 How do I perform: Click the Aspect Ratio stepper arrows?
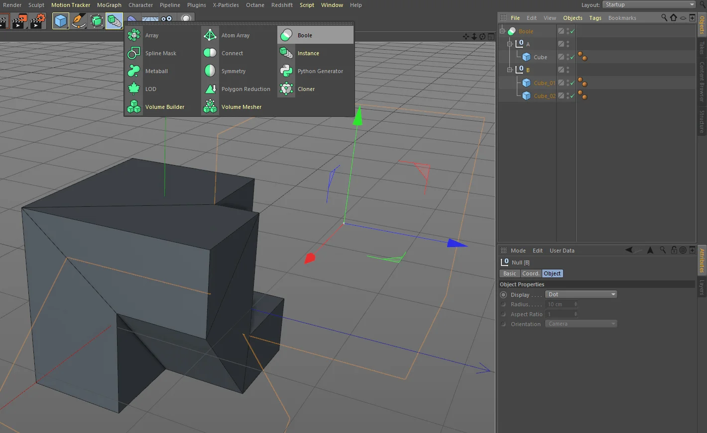click(576, 314)
